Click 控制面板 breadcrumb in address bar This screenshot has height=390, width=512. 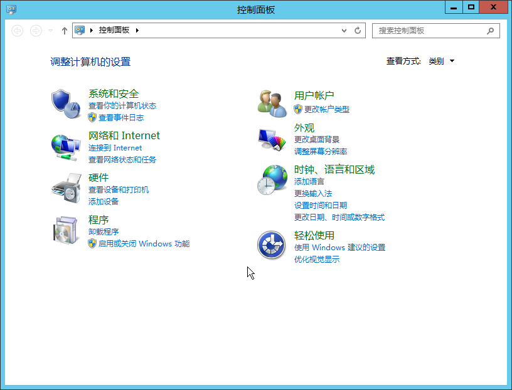[114, 30]
